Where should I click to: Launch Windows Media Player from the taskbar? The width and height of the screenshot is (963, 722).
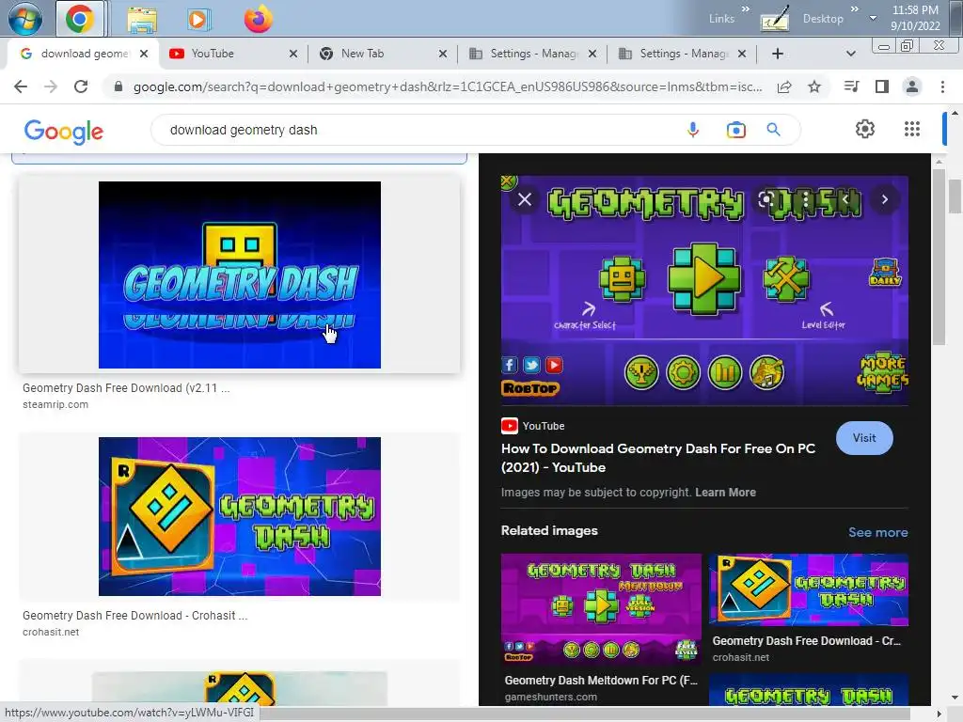(197, 20)
